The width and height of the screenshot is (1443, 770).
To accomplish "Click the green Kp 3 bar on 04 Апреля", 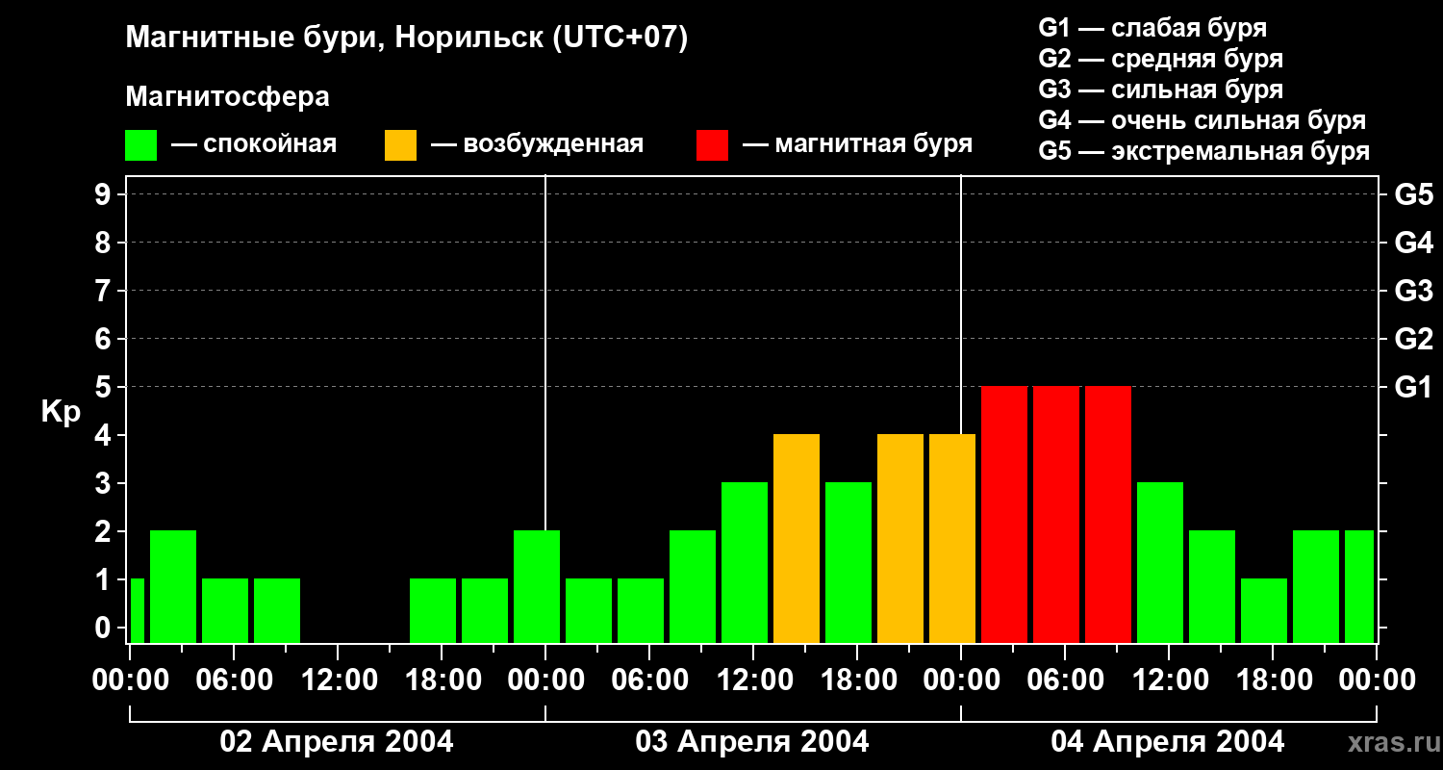I will [x=1160, y=562].
